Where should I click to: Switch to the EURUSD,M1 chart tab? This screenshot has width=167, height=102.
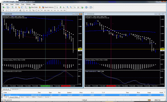(x=15, y=89)
